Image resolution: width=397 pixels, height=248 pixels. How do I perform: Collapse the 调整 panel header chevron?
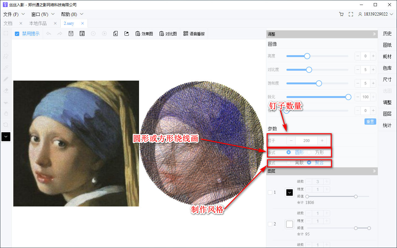click(374, 34)
